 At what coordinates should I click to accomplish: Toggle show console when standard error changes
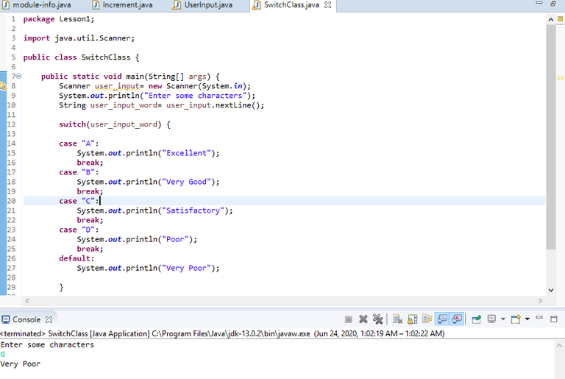coord(457,319)
